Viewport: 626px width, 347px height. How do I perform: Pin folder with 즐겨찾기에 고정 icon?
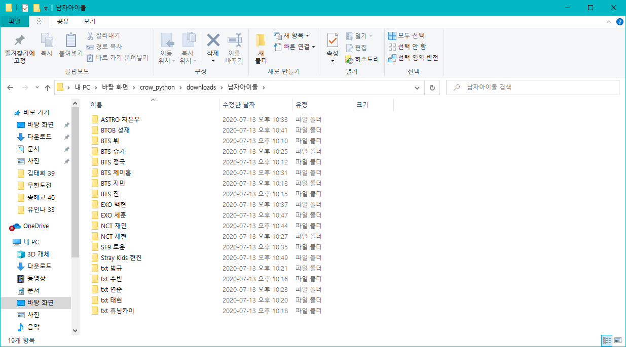(19, 49)
